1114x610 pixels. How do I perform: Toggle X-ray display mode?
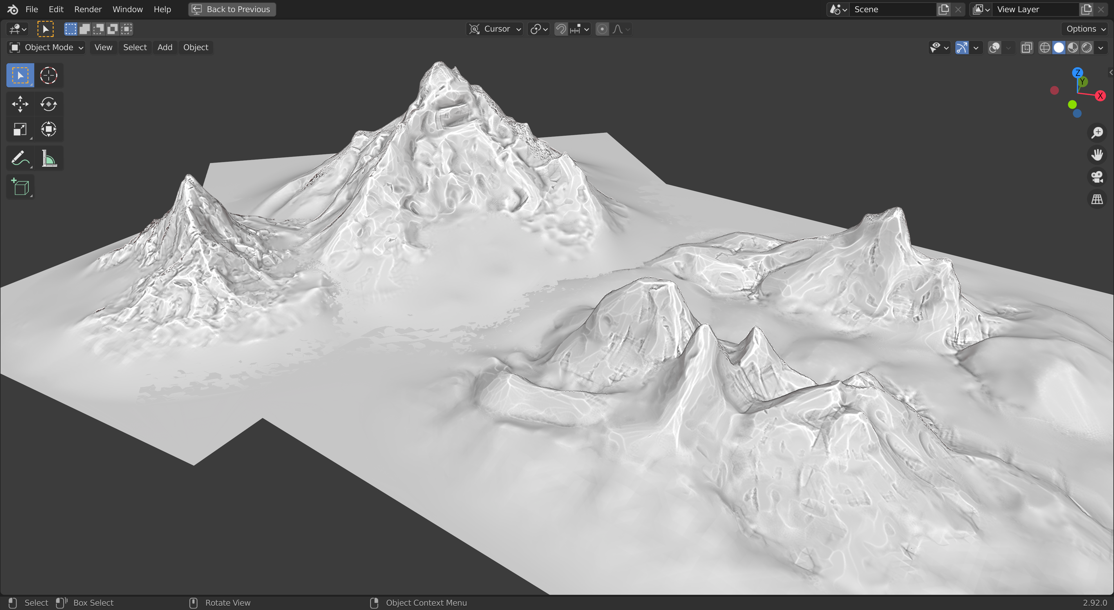(x=1027, y=48)
